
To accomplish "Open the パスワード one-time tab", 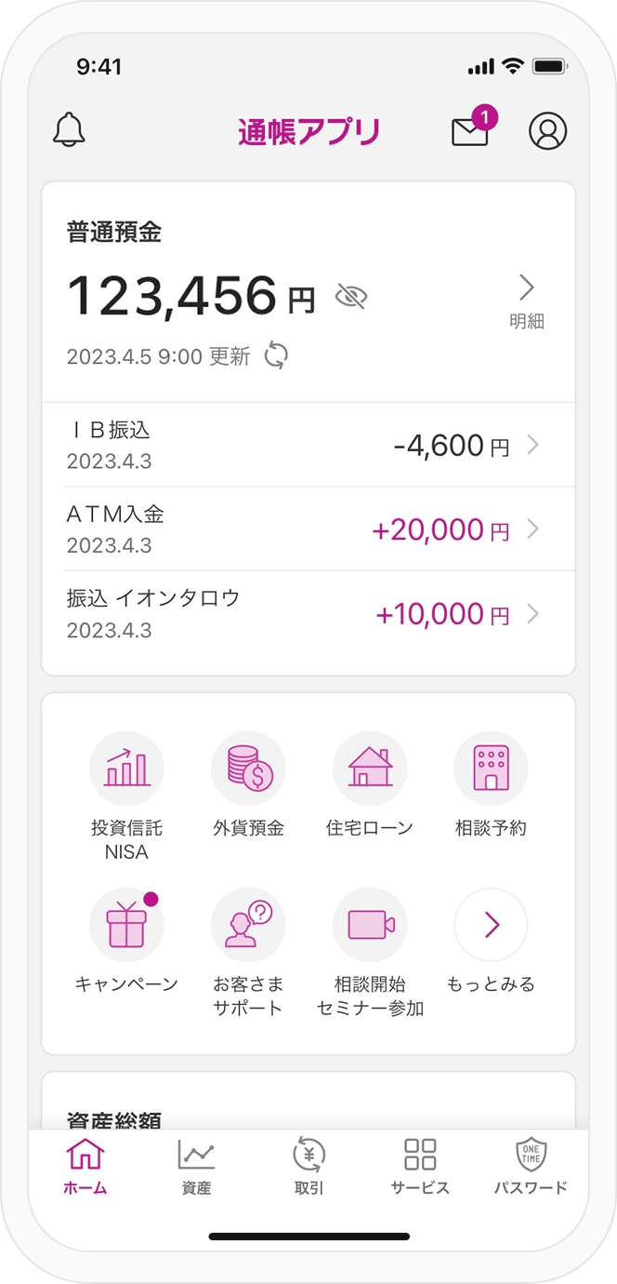I will (x=531, y=1167).
